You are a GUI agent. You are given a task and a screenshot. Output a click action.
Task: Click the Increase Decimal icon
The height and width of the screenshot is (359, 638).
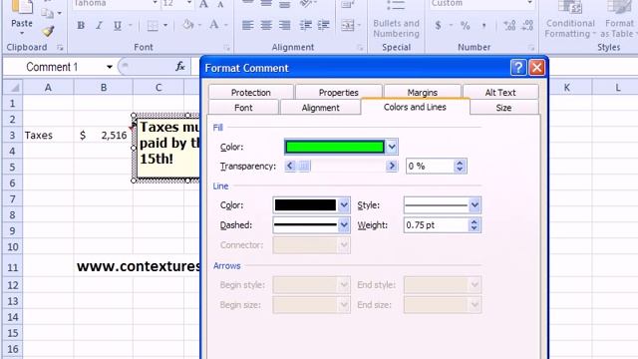[509, 26]
